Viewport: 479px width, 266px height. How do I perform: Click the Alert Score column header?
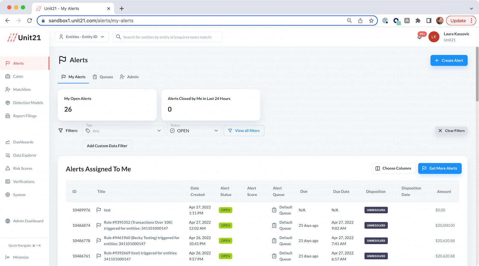(252, 191)
